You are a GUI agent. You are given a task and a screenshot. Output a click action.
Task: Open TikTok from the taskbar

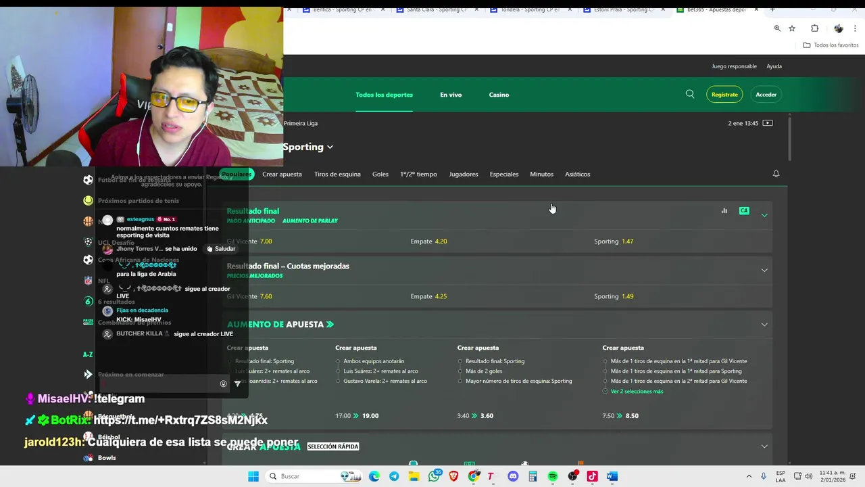593,476
